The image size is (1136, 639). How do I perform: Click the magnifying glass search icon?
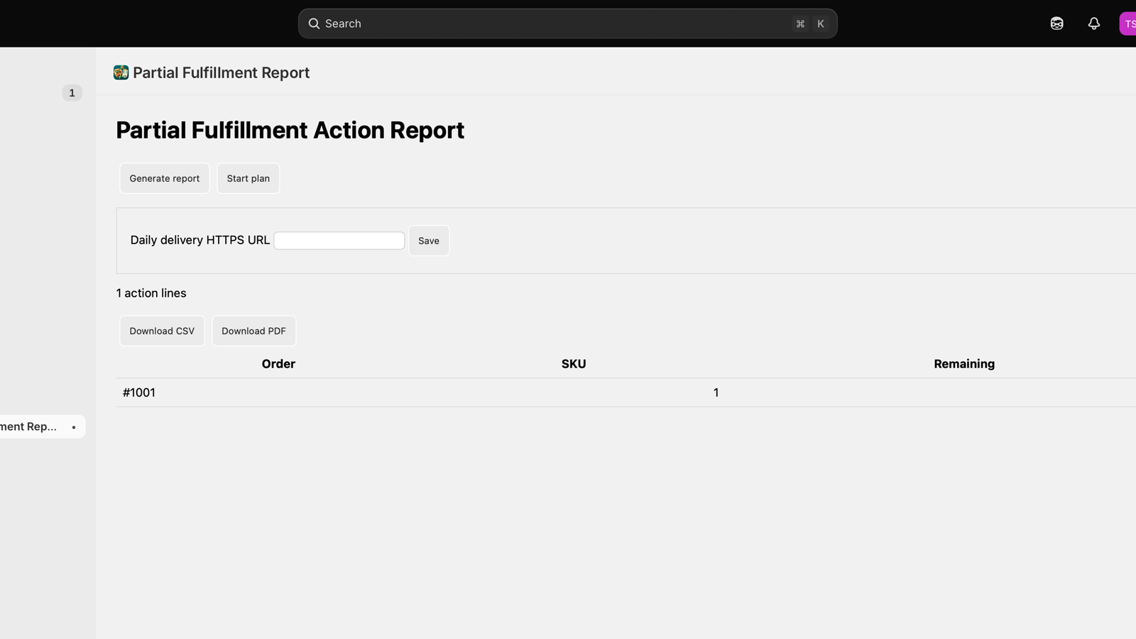pos(314,23)
